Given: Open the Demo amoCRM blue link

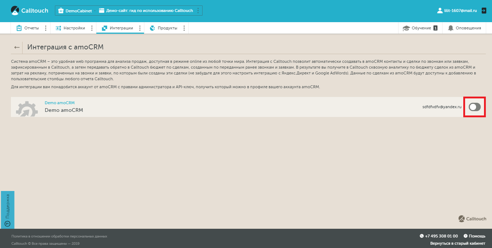Looking at the screenshot, I should coord(60,103).
